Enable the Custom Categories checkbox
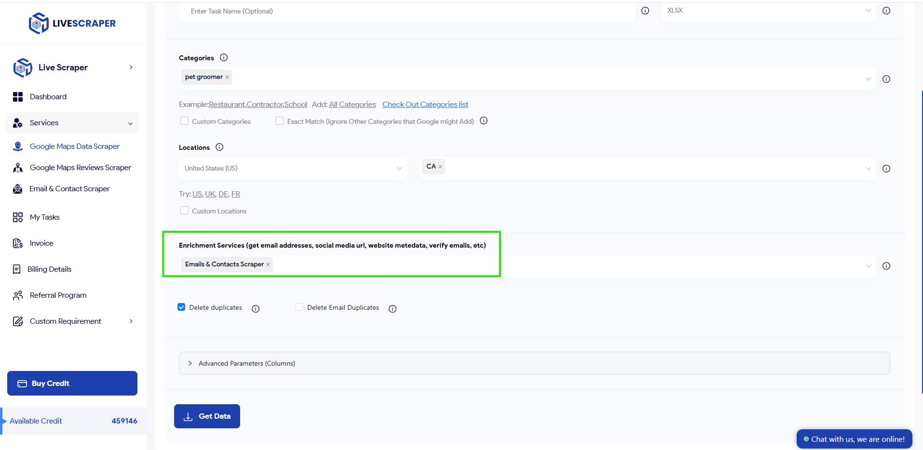 pos(184,121)
